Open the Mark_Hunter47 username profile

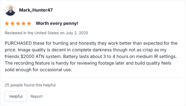coord(36,10)
